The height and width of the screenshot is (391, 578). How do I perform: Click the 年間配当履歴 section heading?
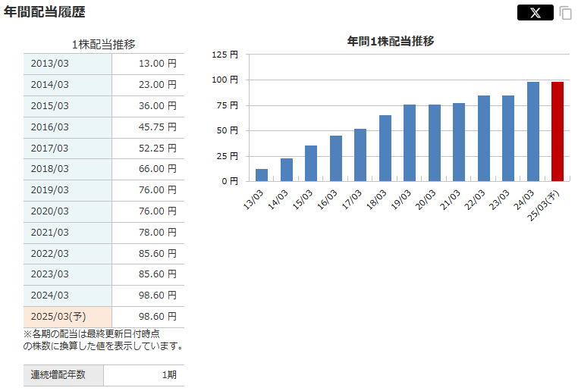(x=45, y=12)
